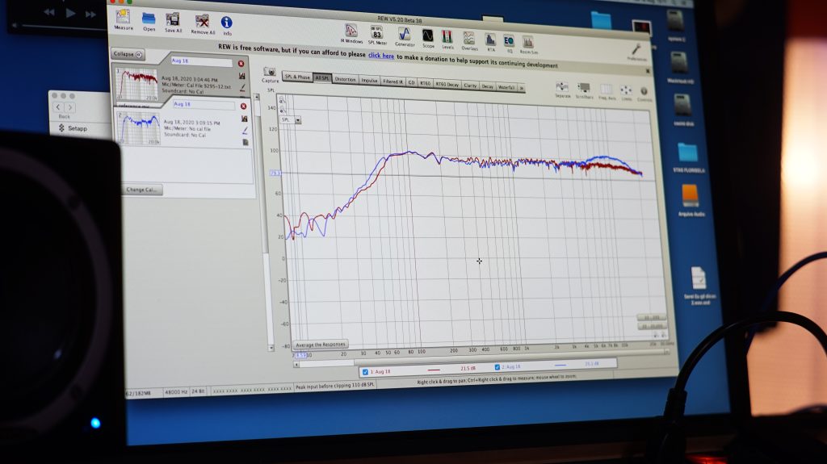Expand the hidden graph tabs overflow arrow

[521, 87]
